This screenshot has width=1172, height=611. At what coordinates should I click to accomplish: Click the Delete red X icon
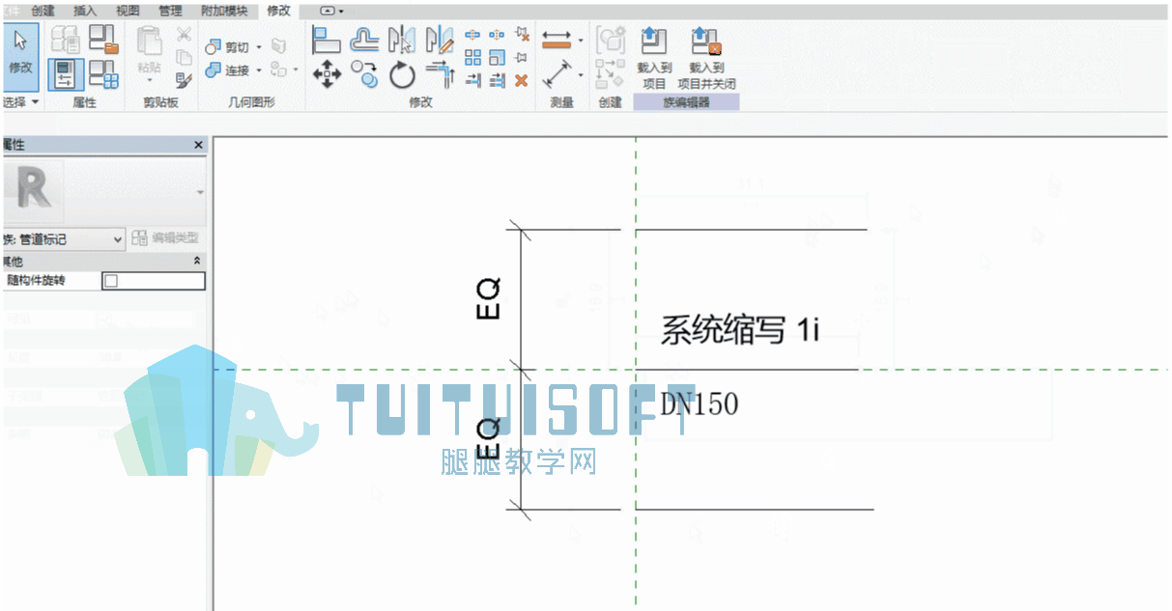click(521, 80)
